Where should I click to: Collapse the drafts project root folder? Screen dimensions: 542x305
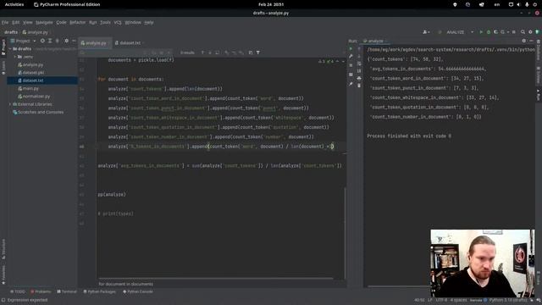10,49
